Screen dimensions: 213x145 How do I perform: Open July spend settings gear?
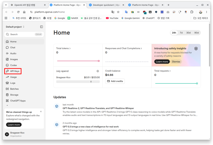[x=98, y=71]
